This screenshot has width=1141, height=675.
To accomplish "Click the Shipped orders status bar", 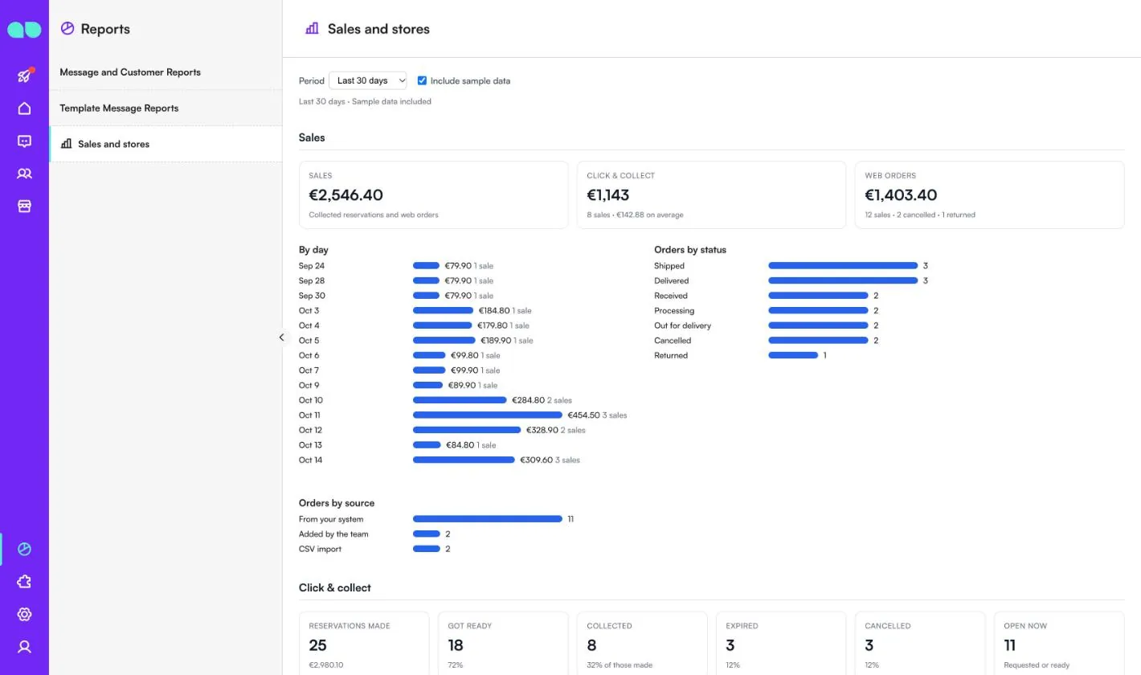I will click(843, 266).
